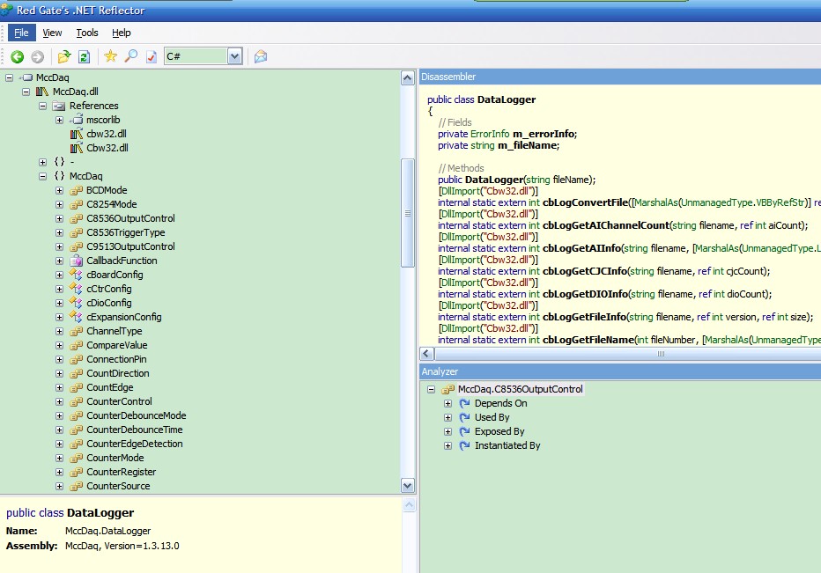
Task: Click the green Back navigation arrow
Action: (18, 56)
